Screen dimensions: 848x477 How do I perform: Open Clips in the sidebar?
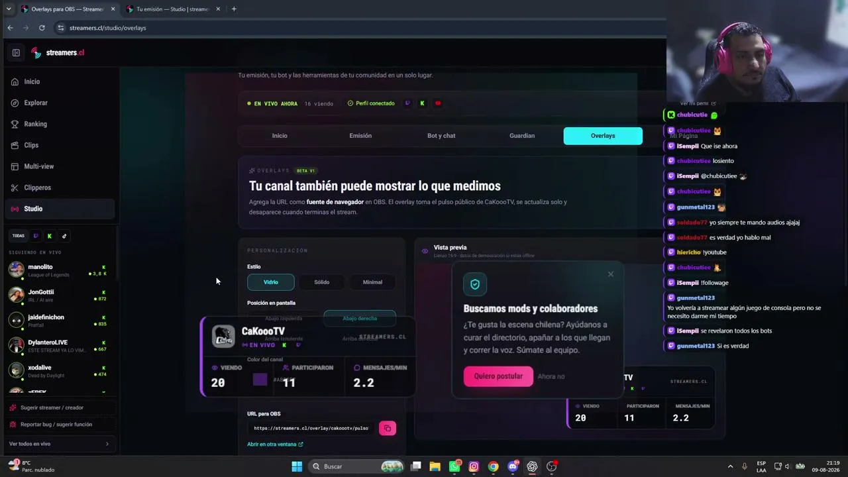point(60,145)
